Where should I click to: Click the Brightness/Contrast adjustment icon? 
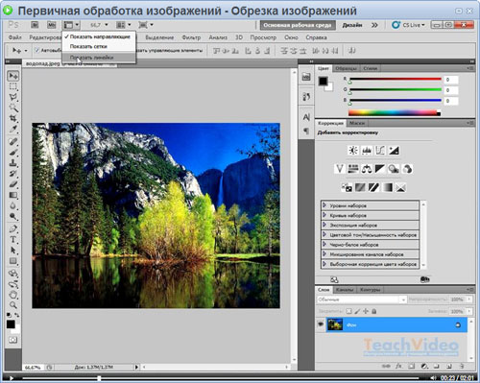[x=353, y=150]
